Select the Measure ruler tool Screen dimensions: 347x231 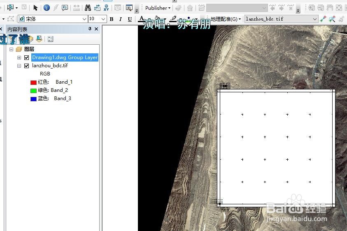click(x=76, y=8)
